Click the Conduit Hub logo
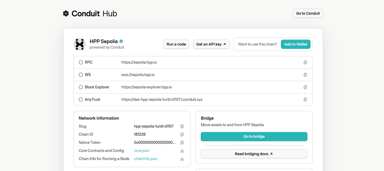This screenshot has width=384, height=171. 90,14
